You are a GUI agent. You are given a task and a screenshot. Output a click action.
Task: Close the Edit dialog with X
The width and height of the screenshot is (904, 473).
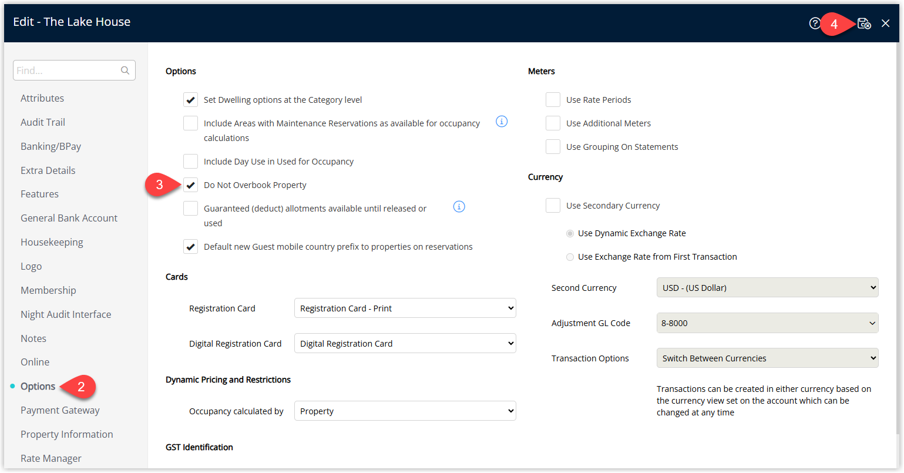coord(886,24)
